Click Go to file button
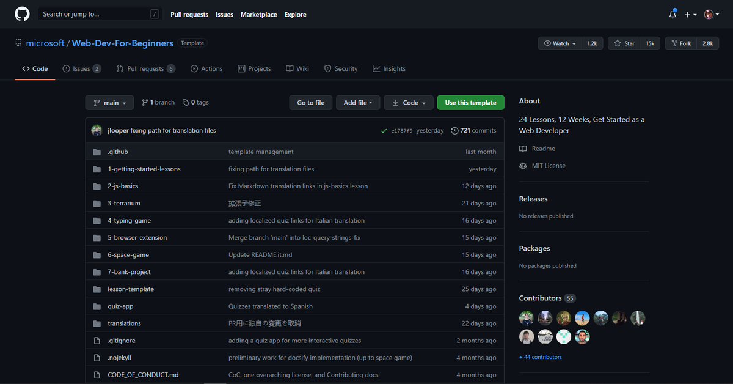Screen dimensions: 733x384 click(x=311, y=103)
